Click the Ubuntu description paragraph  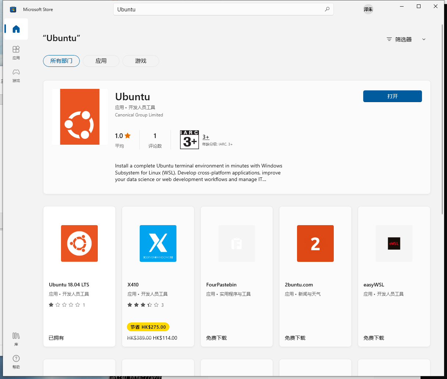[x=199, y=173]
